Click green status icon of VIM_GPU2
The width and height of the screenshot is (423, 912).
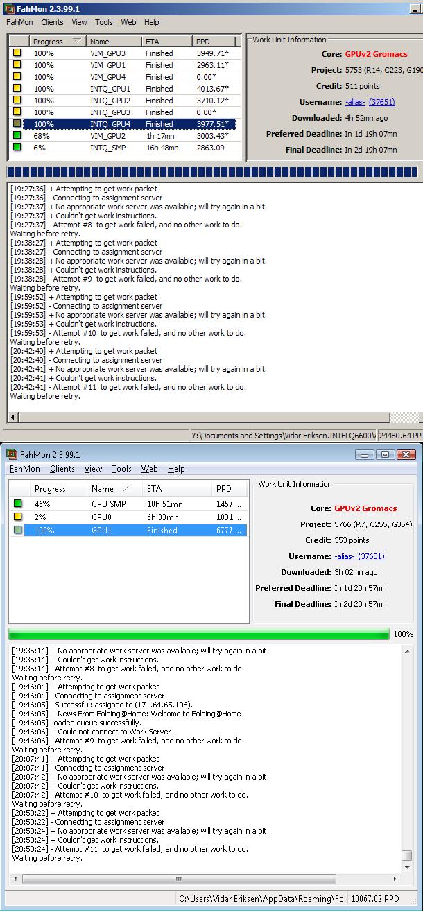click(17, 136)
